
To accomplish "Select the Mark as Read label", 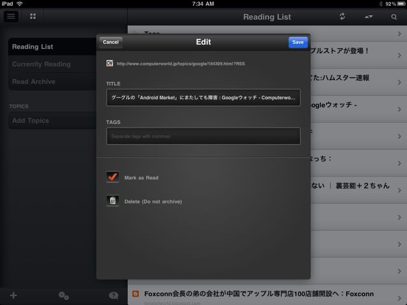I will tap(141, 178).
